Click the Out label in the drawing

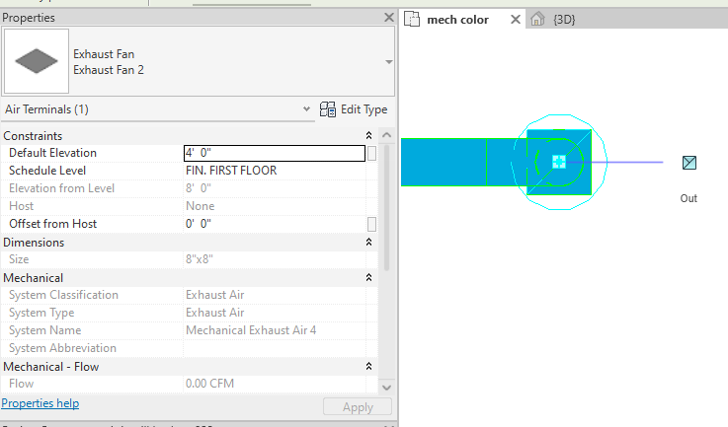688,198
